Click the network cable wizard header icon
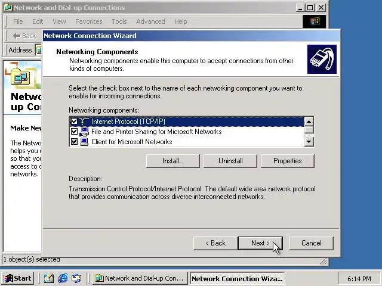Image resolution: width=382 pixels, height=286 pixels. click(x=322, y=59)
